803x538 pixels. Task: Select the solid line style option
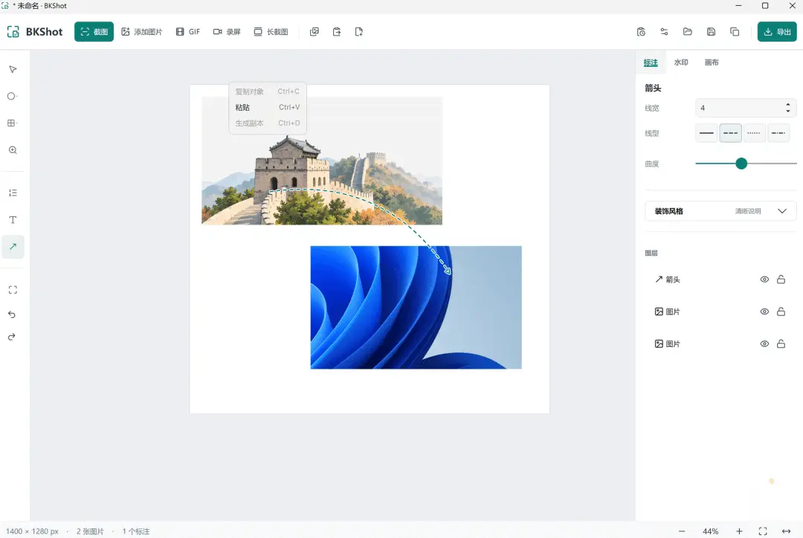click(706, 133)
